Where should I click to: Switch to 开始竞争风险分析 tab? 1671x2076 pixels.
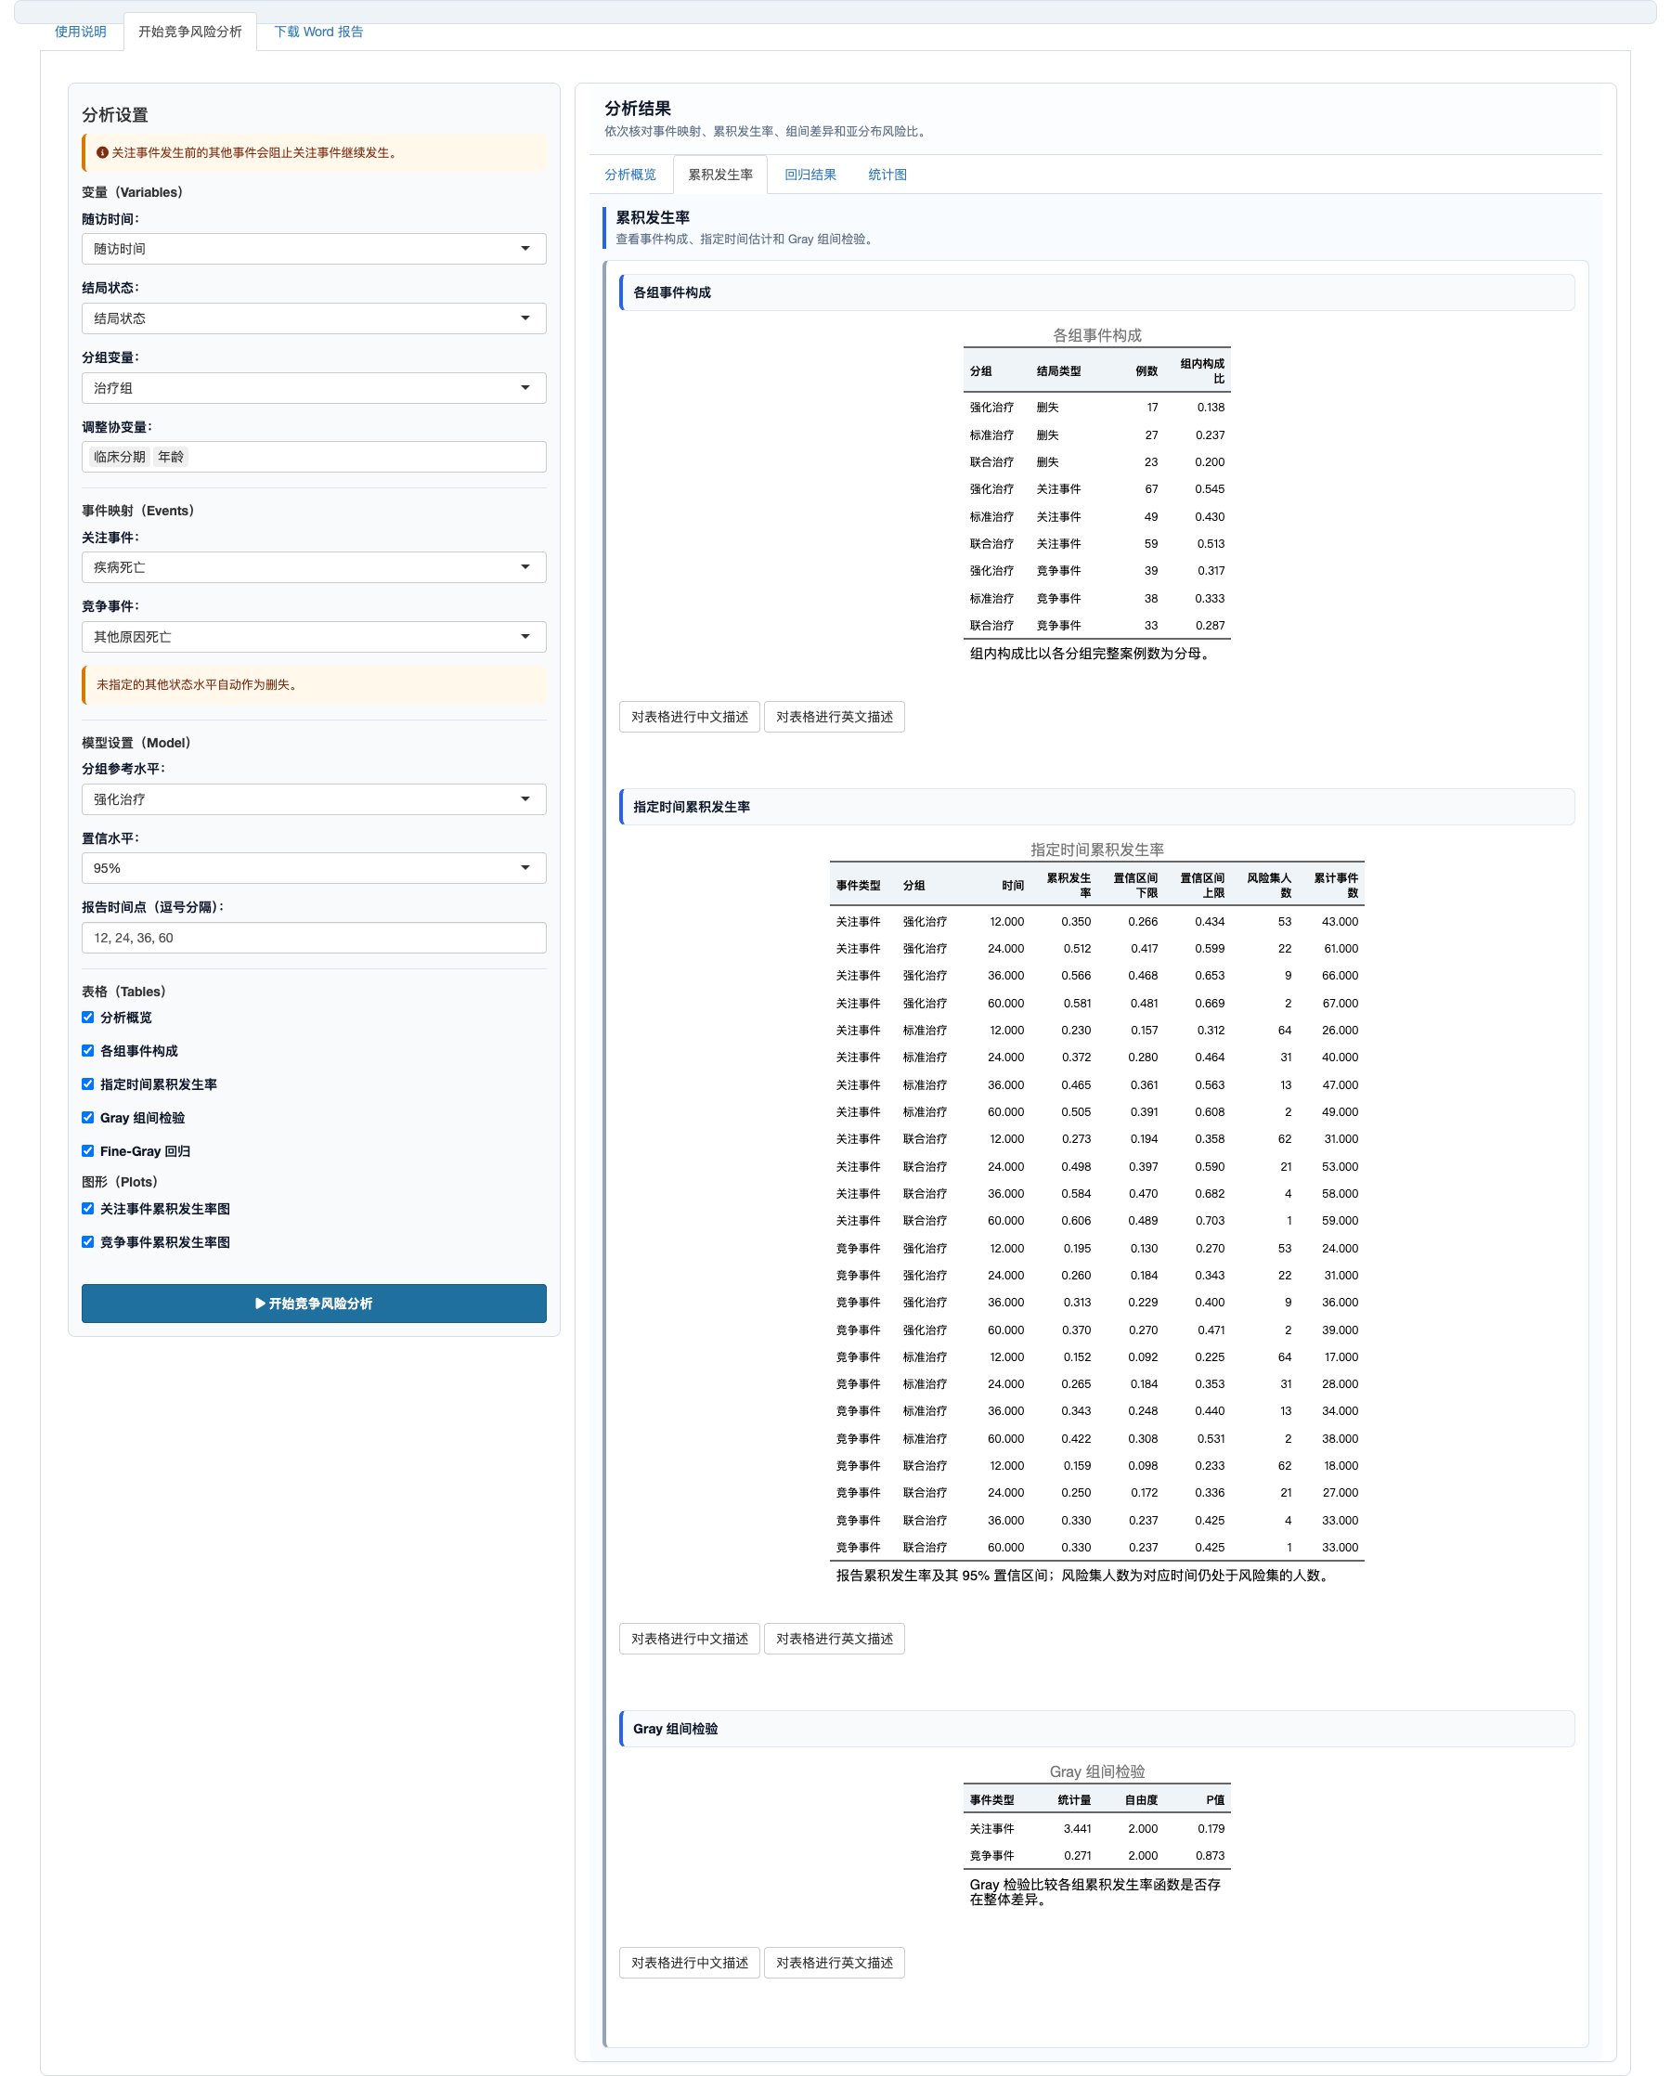pyautogui.click(x=189, y=32)
